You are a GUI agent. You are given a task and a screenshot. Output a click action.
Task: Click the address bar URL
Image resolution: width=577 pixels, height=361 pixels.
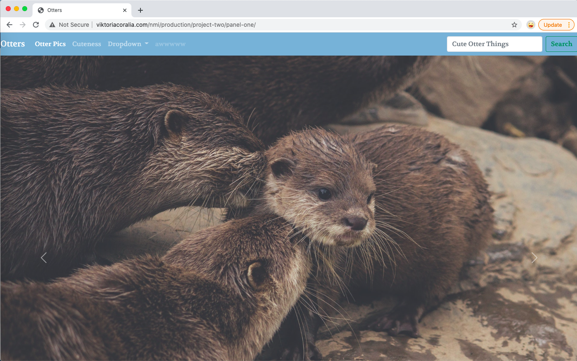176,25
